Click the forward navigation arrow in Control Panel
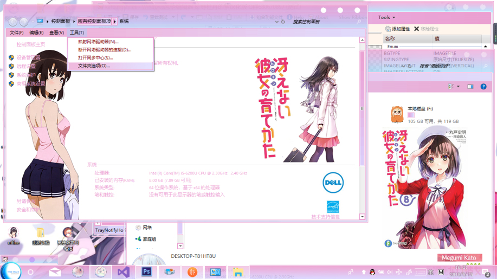Image resolution: width=497 pixels, height=279 pixels. point(24,22)
